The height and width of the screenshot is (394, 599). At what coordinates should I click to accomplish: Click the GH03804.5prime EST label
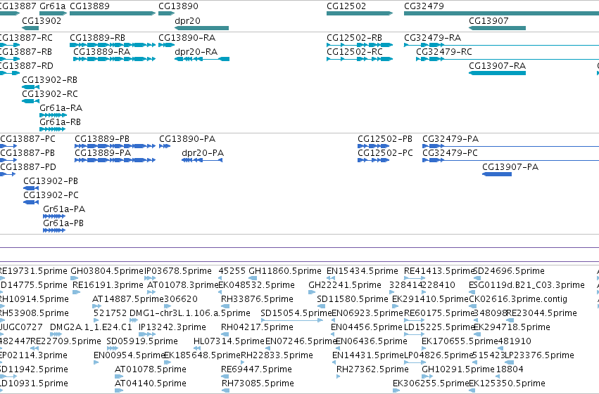tap(106, 271)
